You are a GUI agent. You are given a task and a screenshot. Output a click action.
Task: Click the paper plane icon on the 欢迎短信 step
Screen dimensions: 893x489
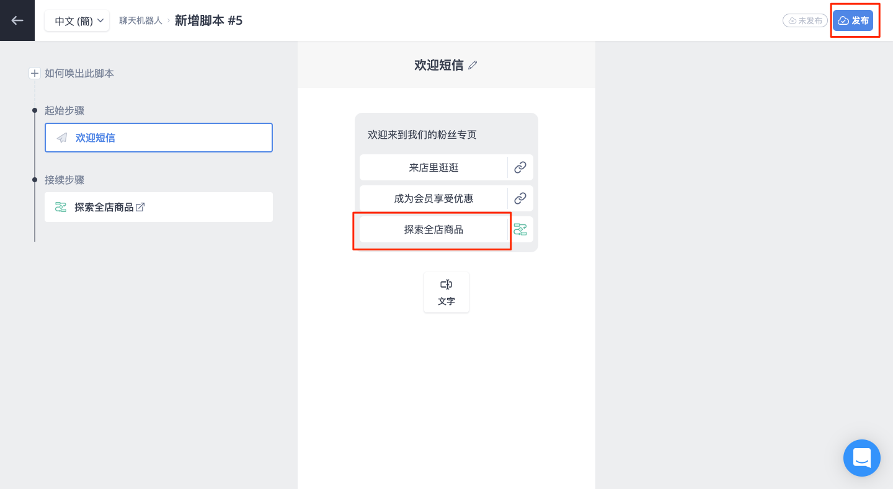(62, 138)
